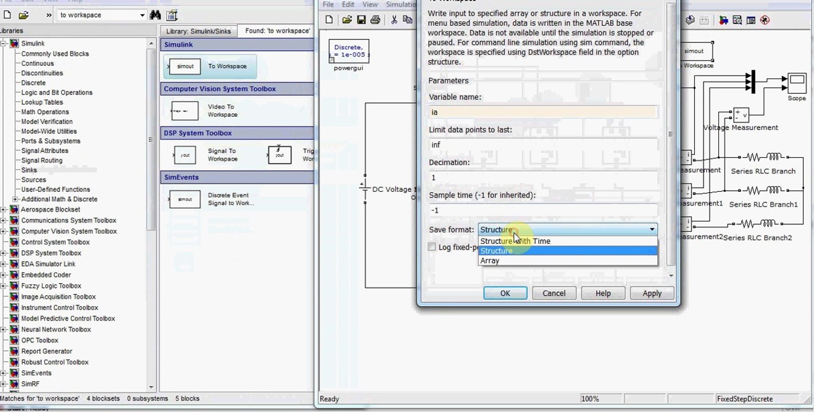The width and height of the screenshot is (814, 412).
Task: Click Print icon in model window toolbar
Action: pos(375,20)
